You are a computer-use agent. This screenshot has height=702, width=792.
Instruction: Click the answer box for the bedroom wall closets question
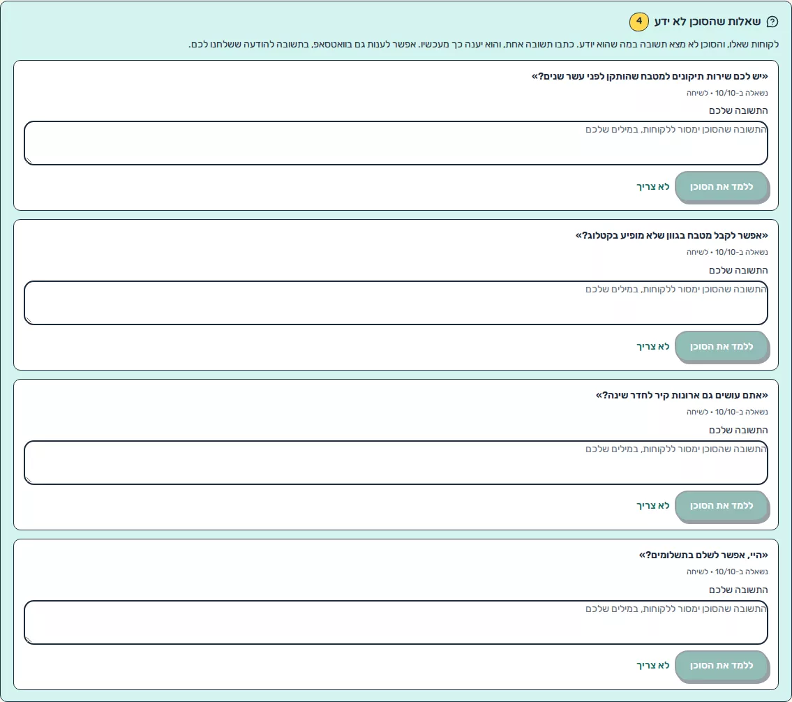pos(396,463)
